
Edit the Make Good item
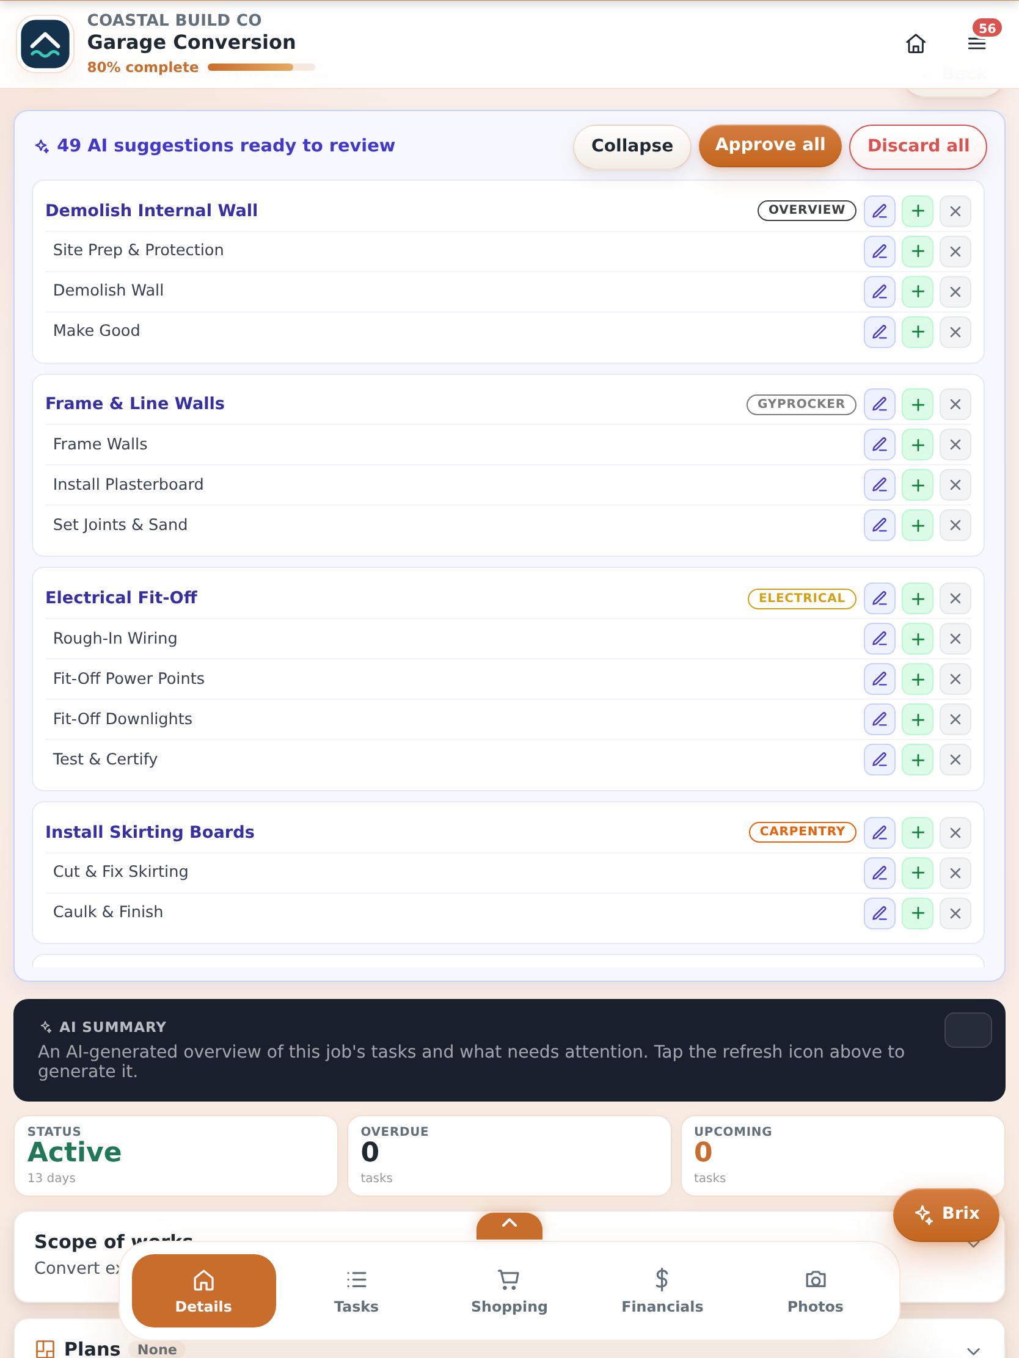click(880, 332)
